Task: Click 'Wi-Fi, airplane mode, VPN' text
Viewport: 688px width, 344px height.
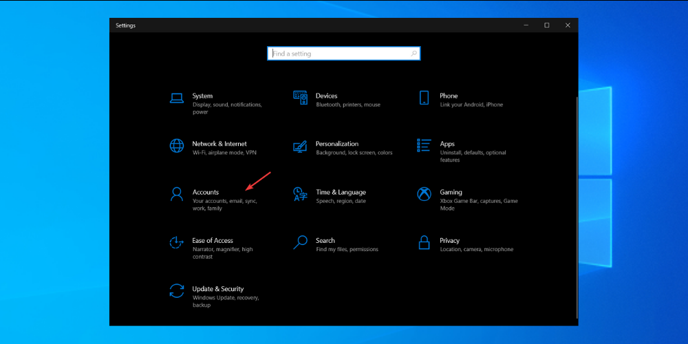Action: click(x=224, y=153)
